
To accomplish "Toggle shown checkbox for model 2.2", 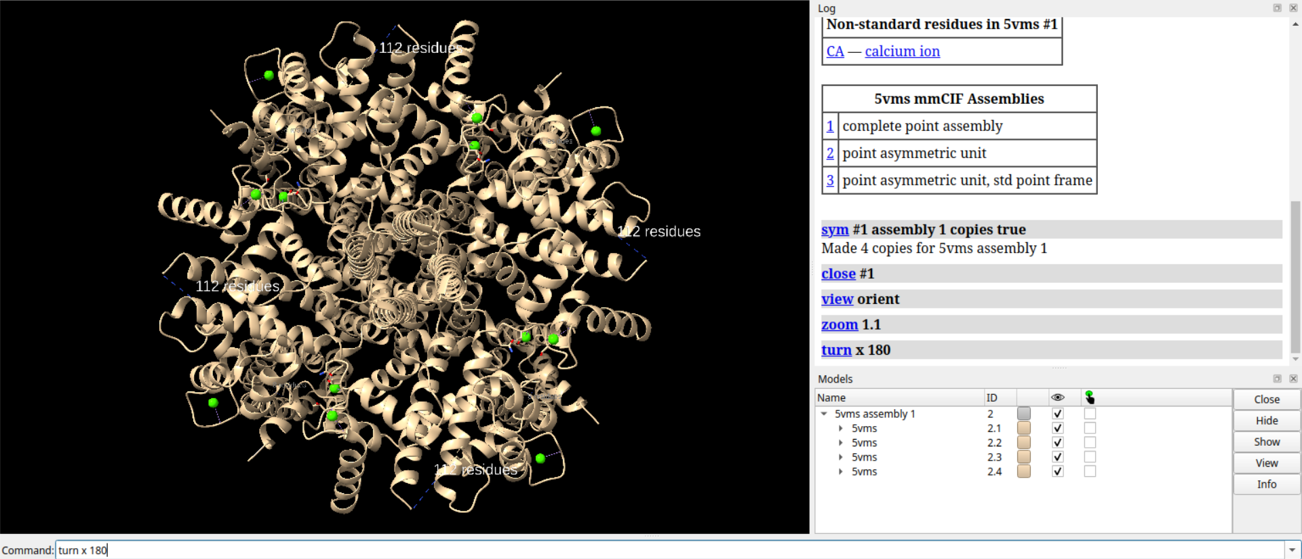I will point(1057,442).
